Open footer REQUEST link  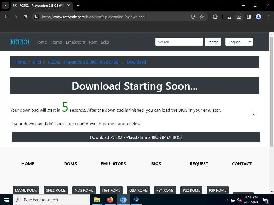(199, 164)
